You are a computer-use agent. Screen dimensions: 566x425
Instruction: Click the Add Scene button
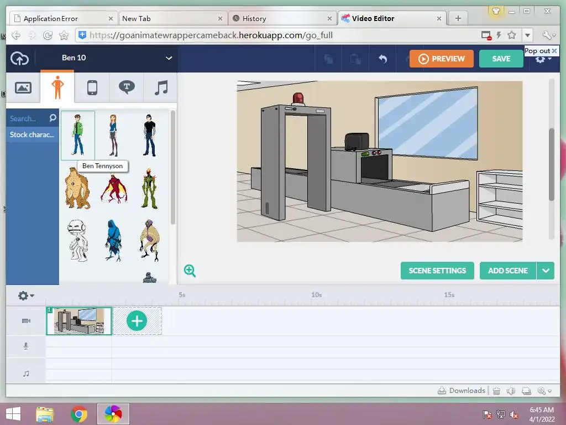click(x=508, y=271)
